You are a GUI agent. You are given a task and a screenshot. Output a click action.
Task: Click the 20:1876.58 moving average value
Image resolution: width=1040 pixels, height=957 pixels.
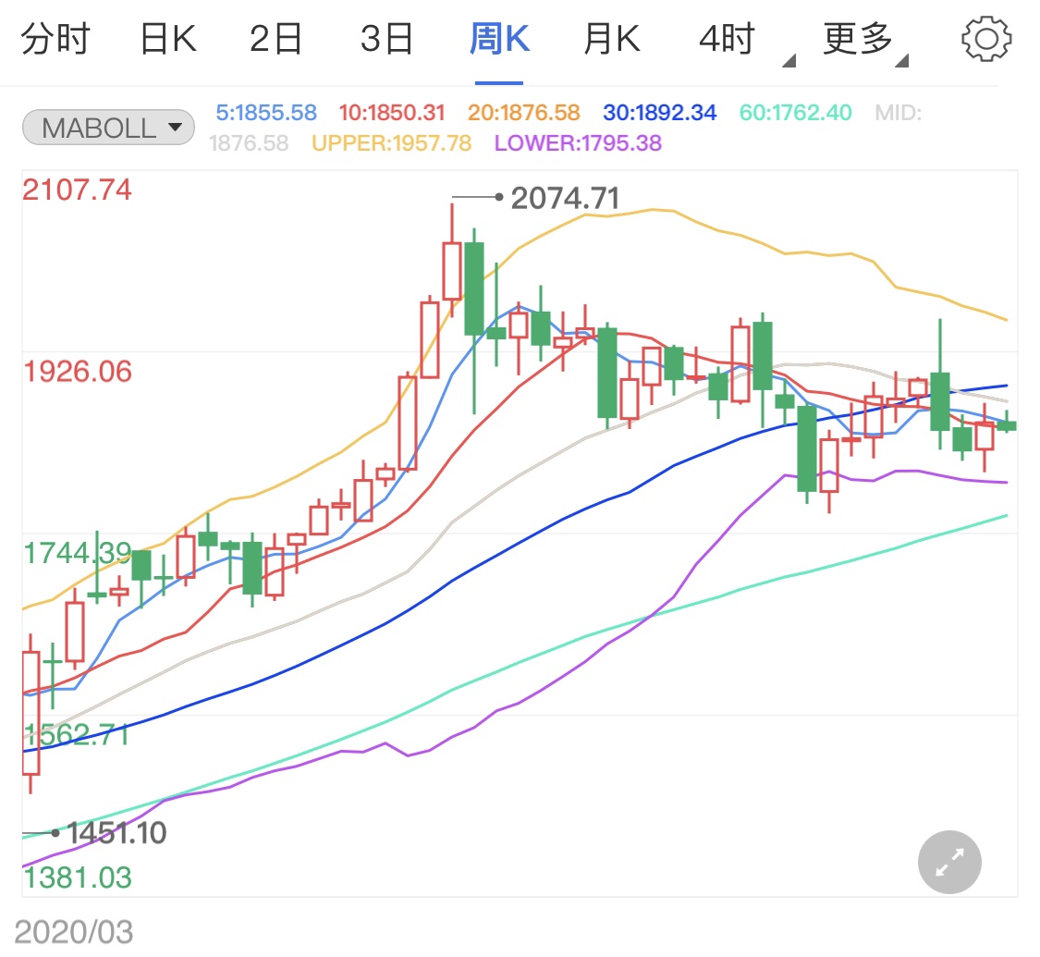click(x=523, y=113)
